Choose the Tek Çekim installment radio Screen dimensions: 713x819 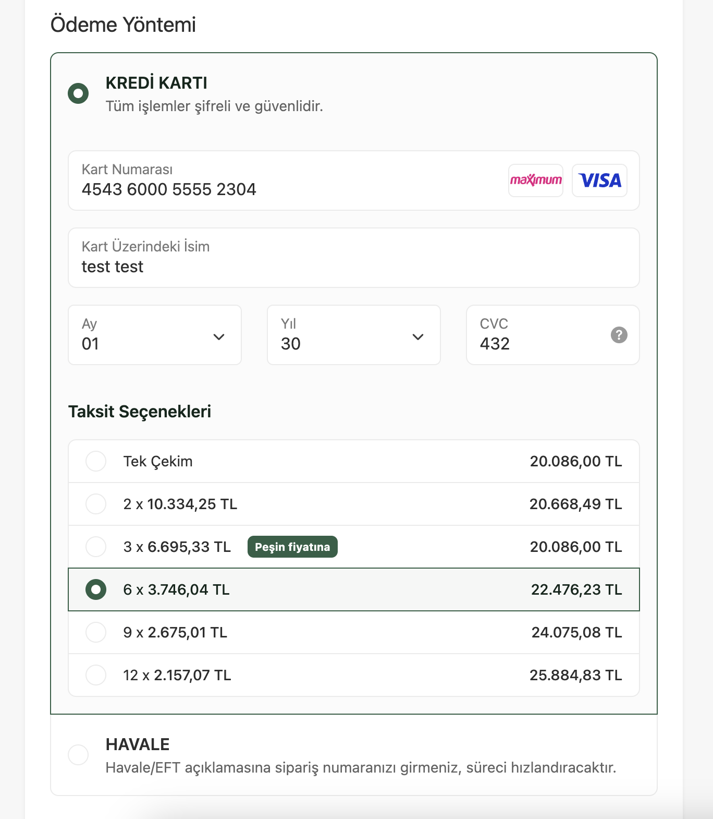[x=96, y=461]
